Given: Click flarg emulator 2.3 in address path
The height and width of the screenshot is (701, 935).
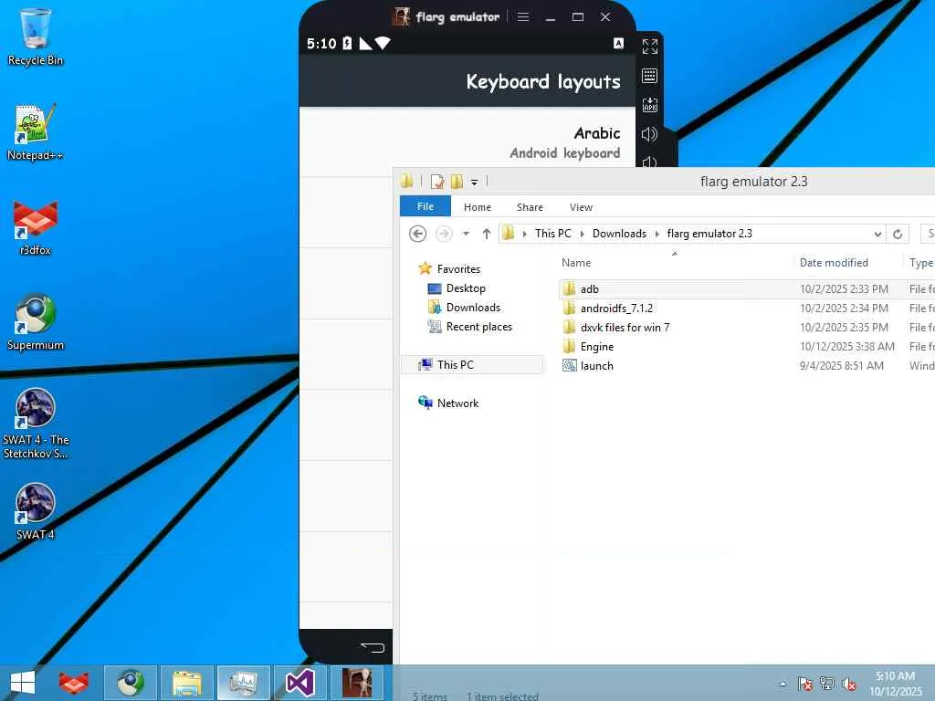Looking at the screenshot, I should (x=709, y=234).
